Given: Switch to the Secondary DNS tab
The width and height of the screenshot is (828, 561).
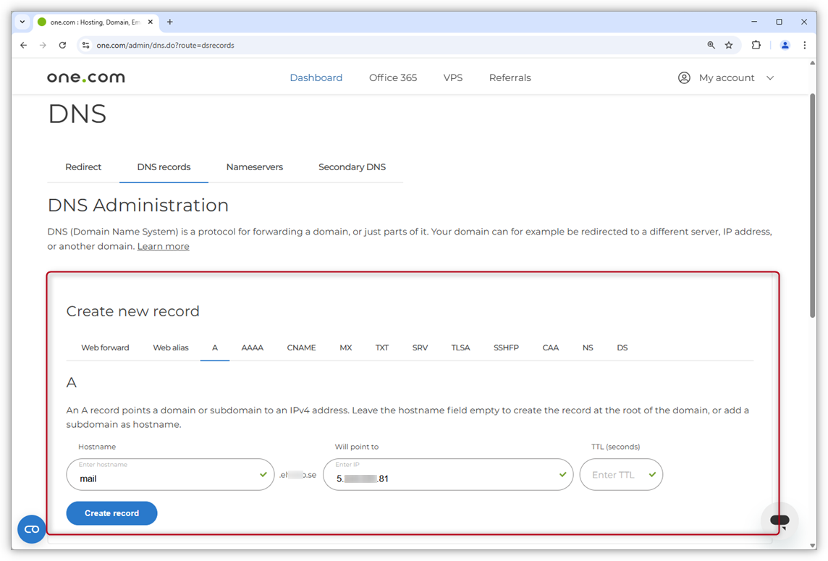Looking at the screenshot, I should 352,166.
